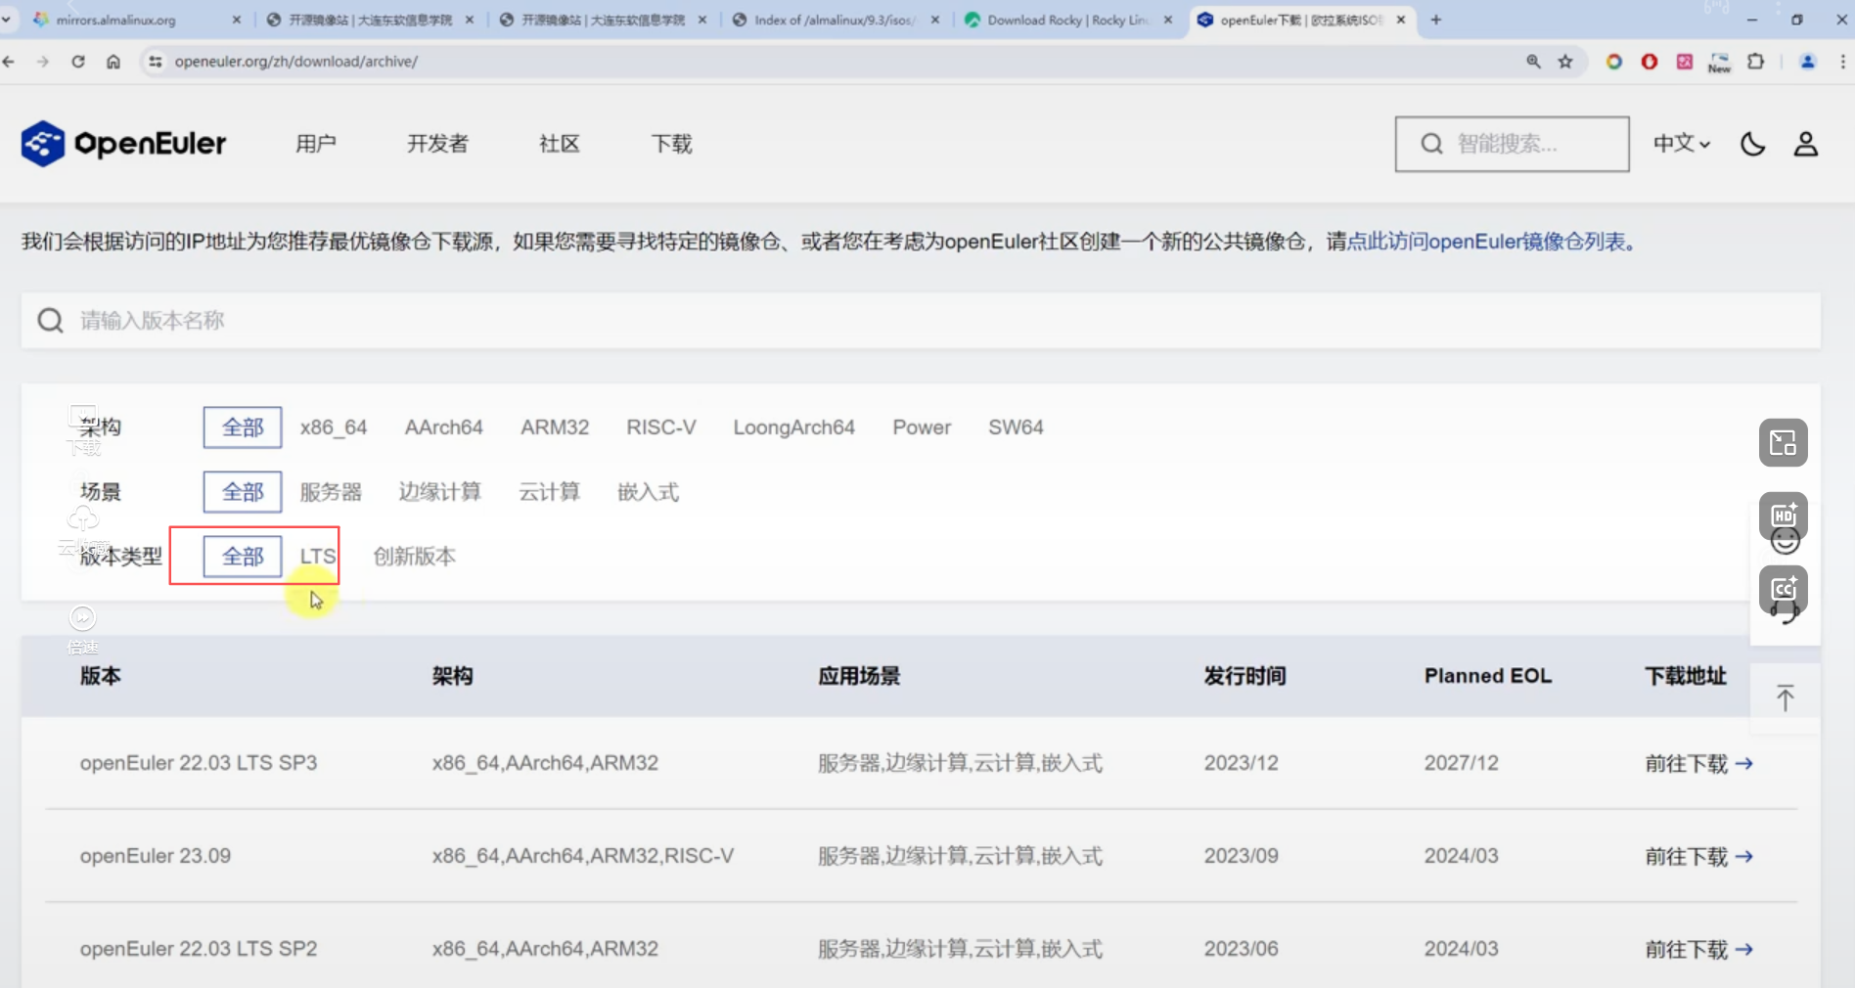Click the openEuler logo

coord(123,144)
